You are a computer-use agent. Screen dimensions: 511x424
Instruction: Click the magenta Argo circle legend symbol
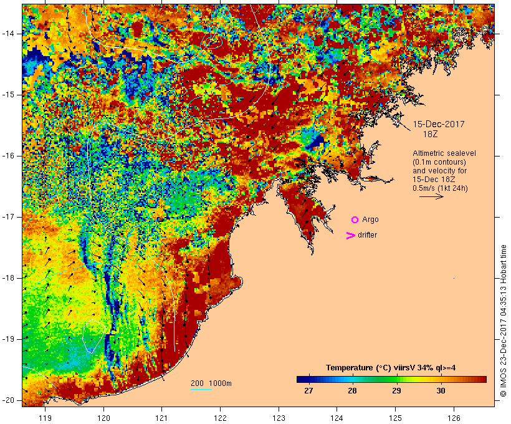(x=355, y=220)
